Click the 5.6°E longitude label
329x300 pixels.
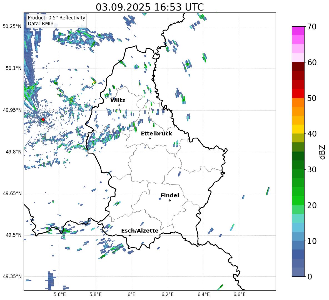pos(59,294)
